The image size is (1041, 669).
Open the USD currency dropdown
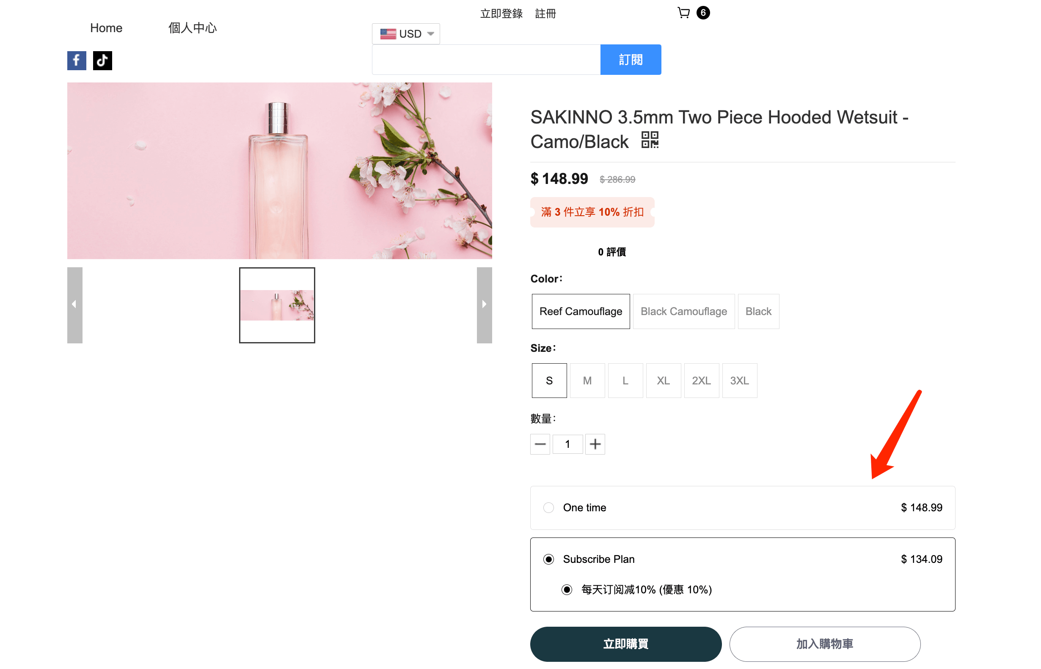(405, 34)
